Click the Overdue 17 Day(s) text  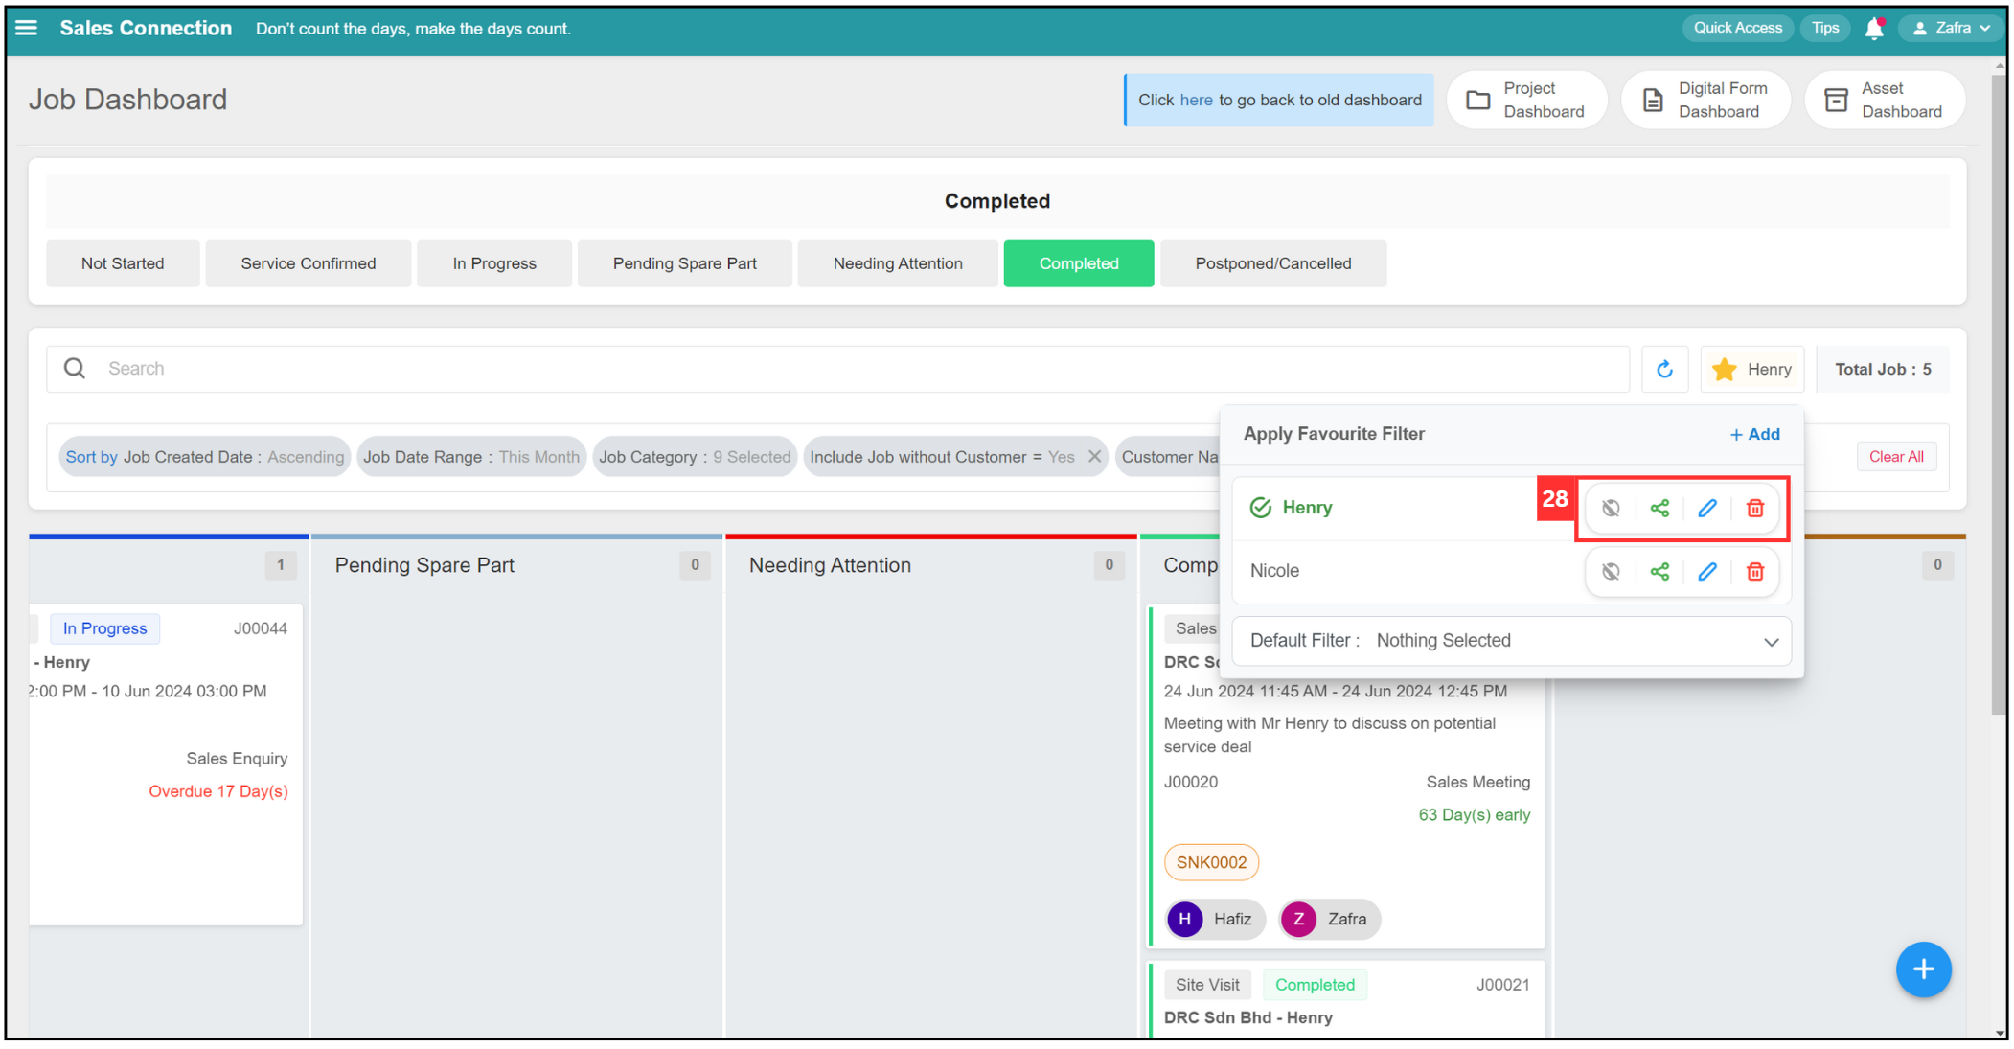218,791
